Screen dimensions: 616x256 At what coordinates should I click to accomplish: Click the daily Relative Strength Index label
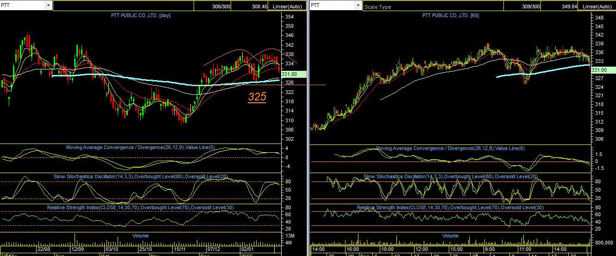click(140, 207)
